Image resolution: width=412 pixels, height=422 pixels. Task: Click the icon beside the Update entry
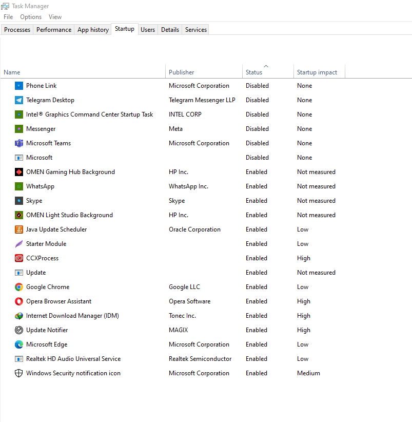(x=19, y=273)
